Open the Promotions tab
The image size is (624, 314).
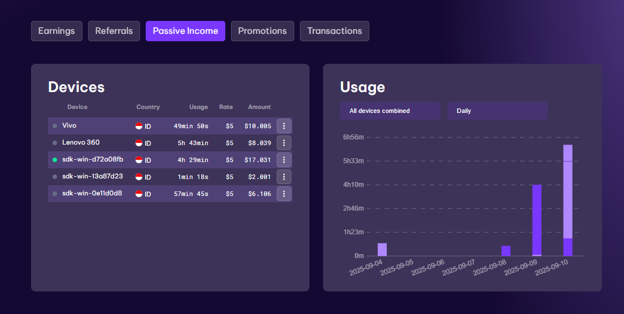[x=262, y=31]
